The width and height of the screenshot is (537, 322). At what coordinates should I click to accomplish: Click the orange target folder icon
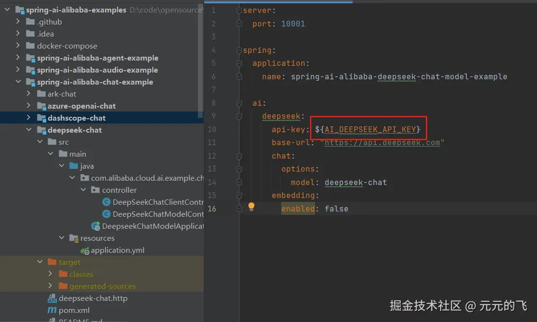click(52, 262)
